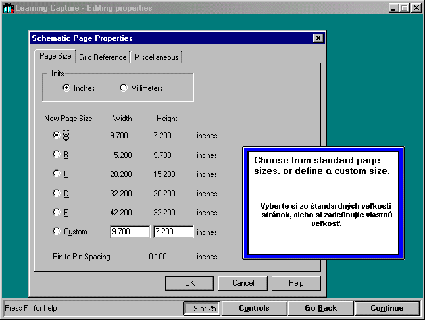
Task: Select Millimeters units radio button
Action: point(124,88)
